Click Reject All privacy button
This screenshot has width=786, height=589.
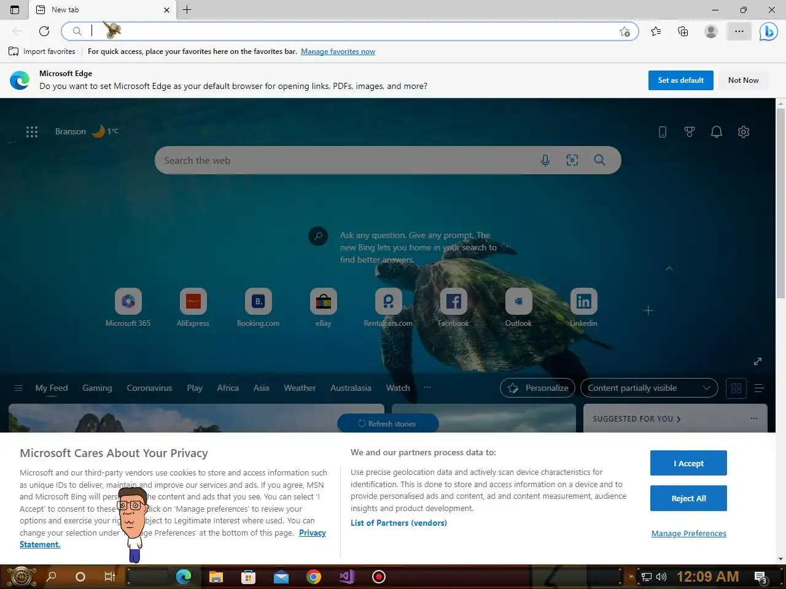pyautogui.click(x=688, y=498)
